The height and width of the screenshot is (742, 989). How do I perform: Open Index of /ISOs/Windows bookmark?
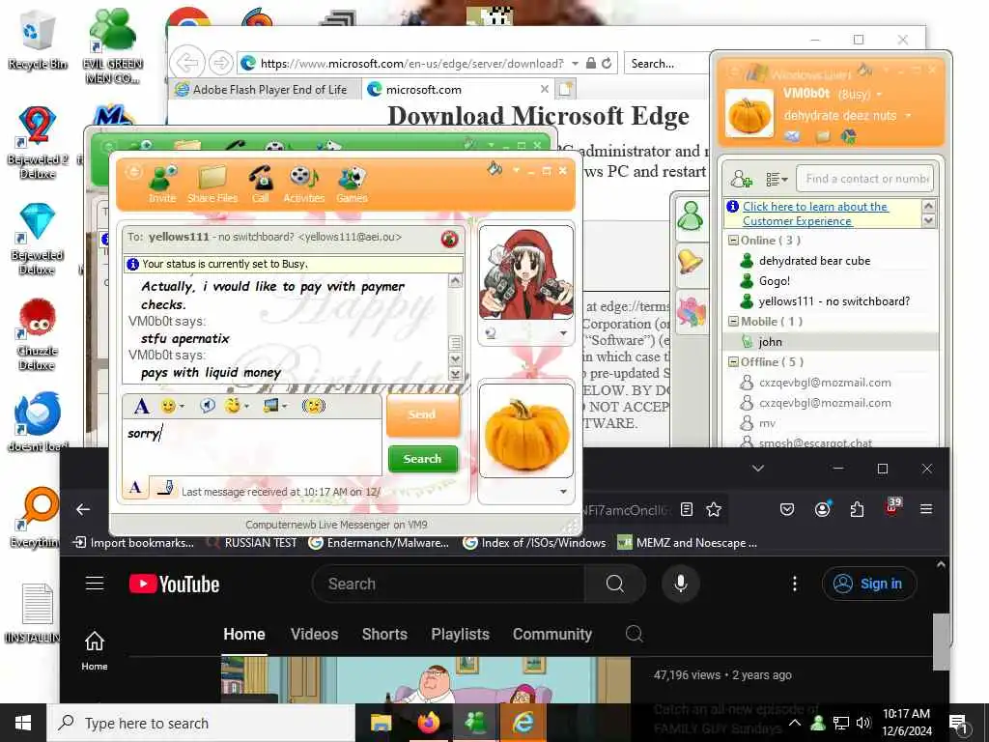(534, 543)
